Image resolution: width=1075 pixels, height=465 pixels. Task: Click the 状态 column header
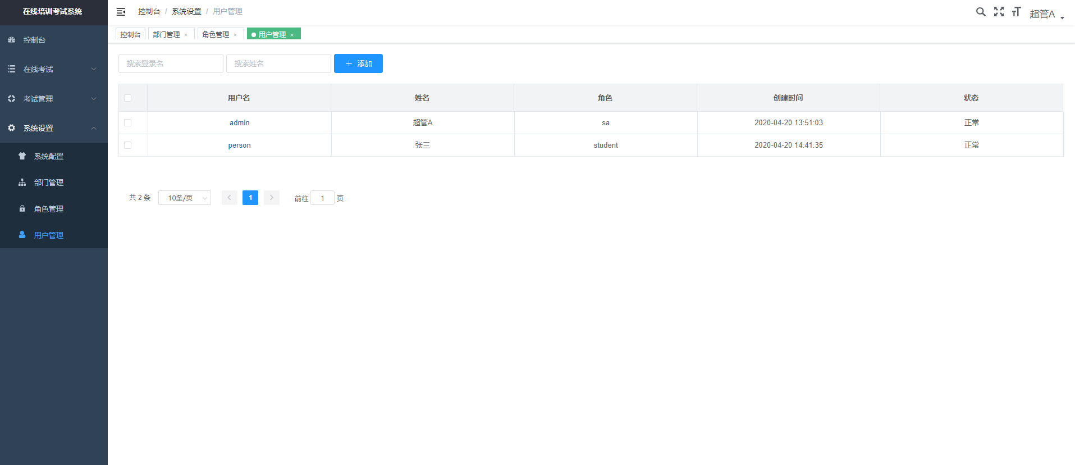pos(971,98)
